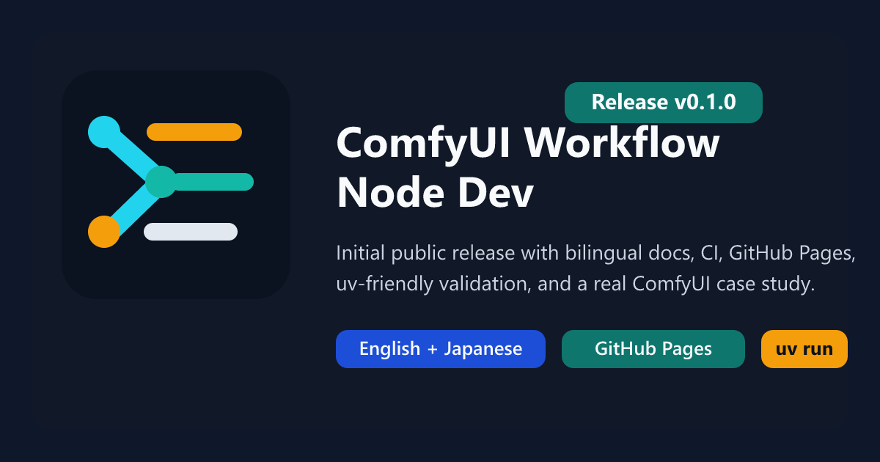This screenshot has height=462, width=880.
Task: Click the orange uv run pill
Action: [x=804, y=349]
